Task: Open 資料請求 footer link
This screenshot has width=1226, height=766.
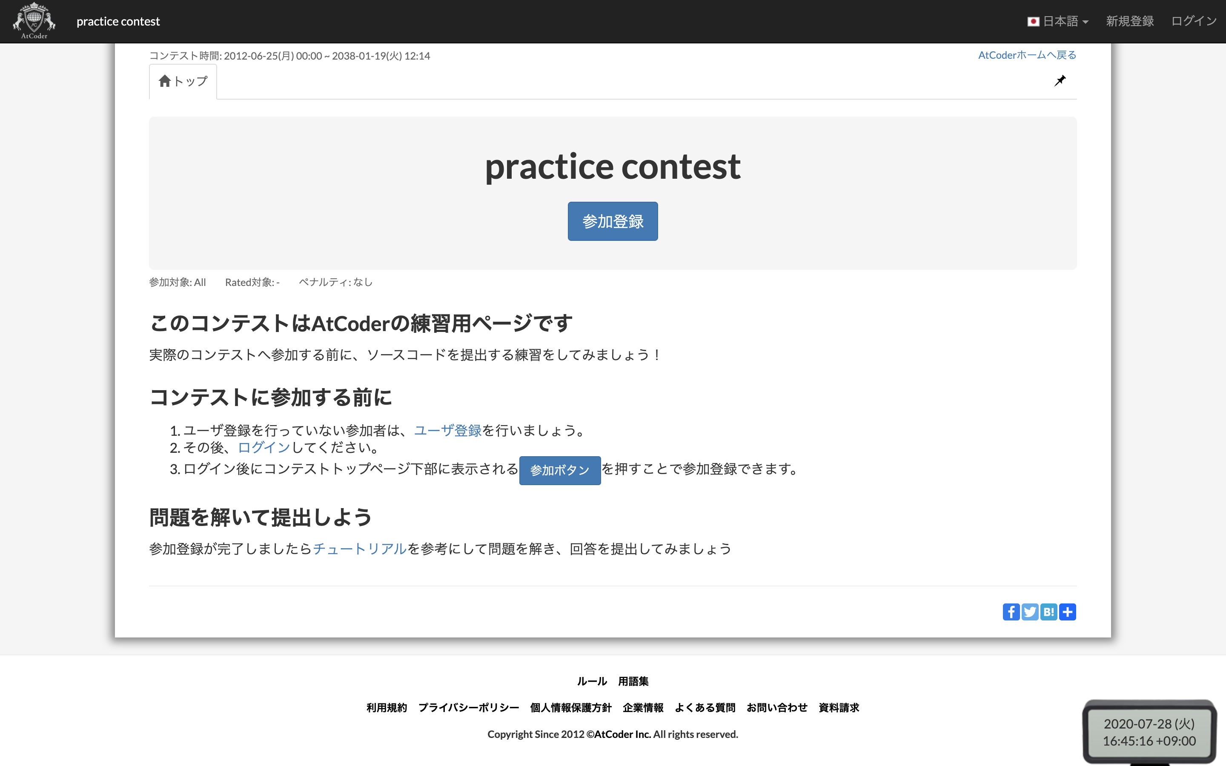Action: coord(839,708)
